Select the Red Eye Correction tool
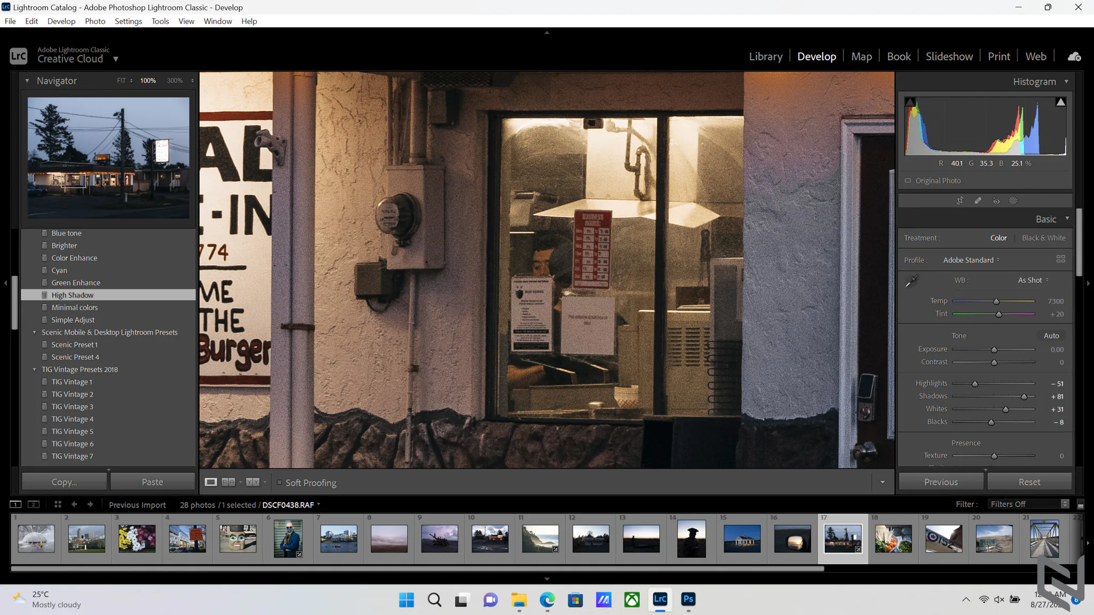Viewport: 1094px width, 615px height. (x=996, y=201)
